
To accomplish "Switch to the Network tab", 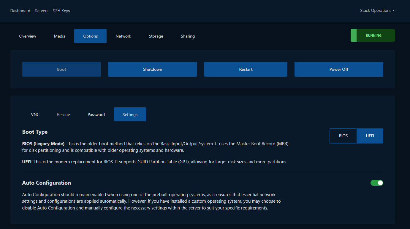I will coord(124,36).
